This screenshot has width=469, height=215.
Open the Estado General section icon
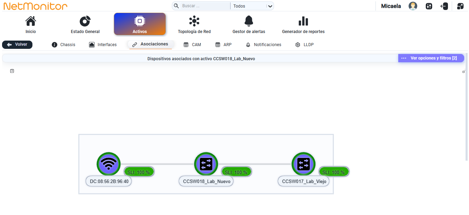(85, 21)
